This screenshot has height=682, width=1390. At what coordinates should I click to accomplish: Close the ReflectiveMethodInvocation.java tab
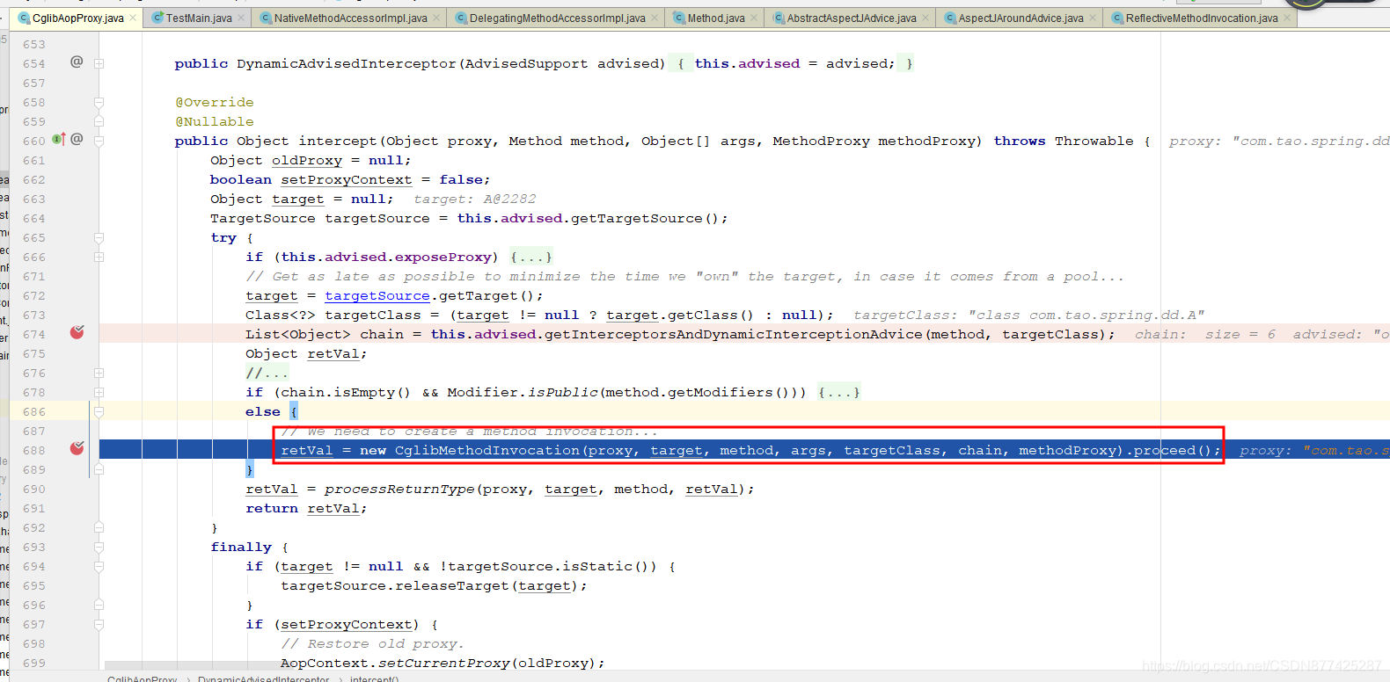tap(1287, 18)
